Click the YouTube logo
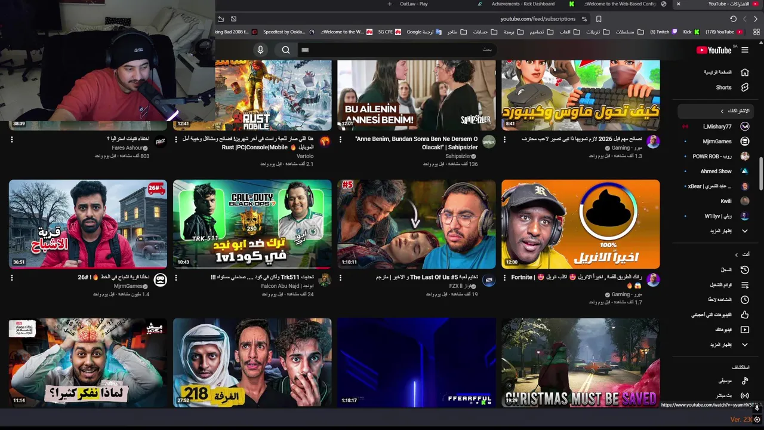Image resolution: width=764 pixels, height=430 pixels. pos(714,50)
